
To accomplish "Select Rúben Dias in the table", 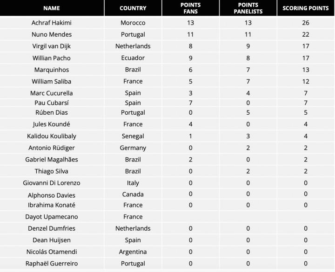I will [52, 112].
